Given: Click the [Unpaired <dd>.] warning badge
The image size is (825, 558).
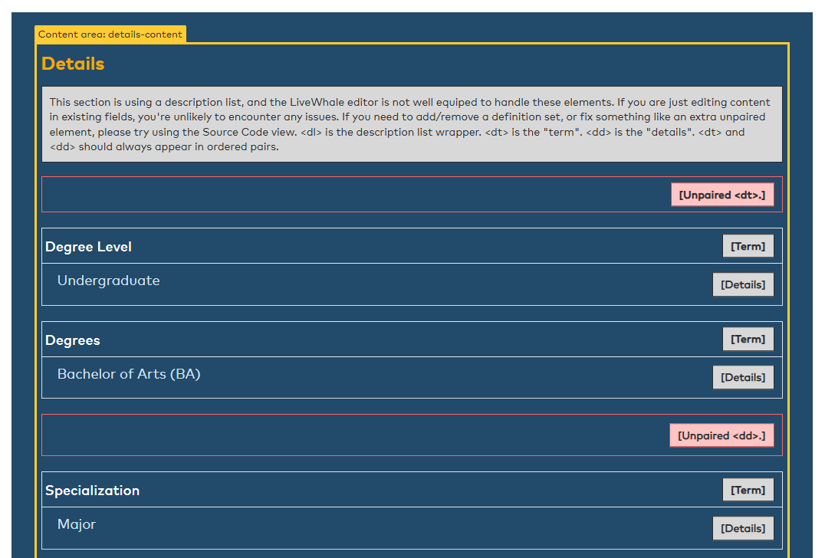Looking at the screenshot, I should pos(721,435).
